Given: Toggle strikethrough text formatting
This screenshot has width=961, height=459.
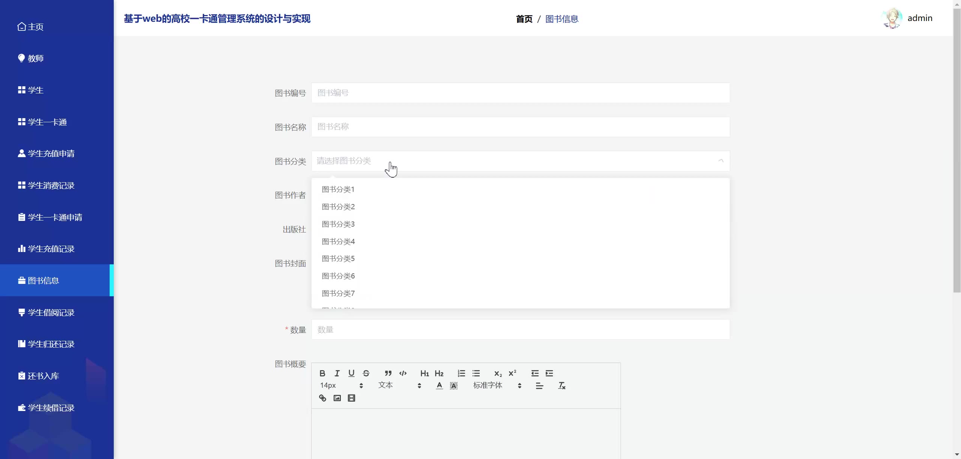Looking at the screenshot, I should click(366, 373).
